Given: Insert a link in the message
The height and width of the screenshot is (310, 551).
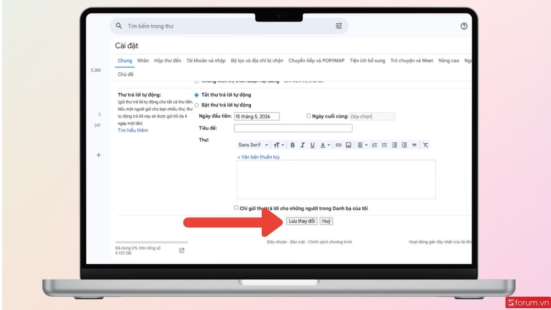Looking at the screenshot, I should [338, 145].
